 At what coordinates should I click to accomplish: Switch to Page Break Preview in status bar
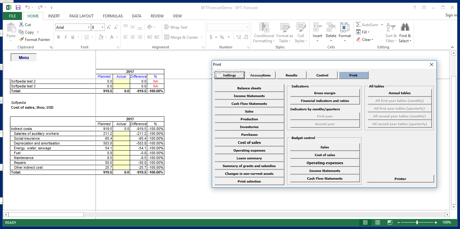point(390,223)
